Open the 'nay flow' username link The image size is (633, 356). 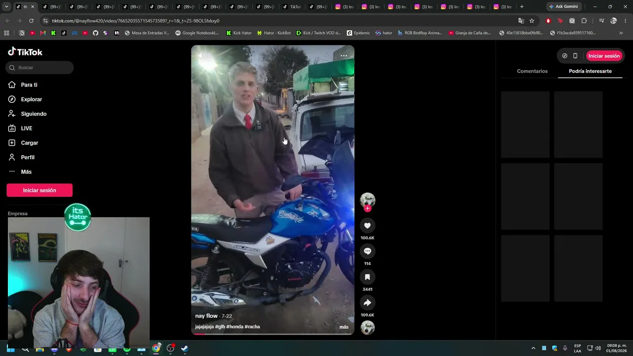click(207, 316)
